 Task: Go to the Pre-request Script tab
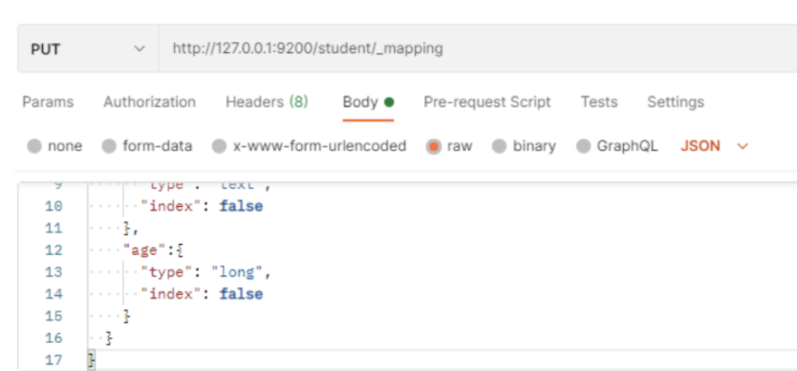coord(487,102)
